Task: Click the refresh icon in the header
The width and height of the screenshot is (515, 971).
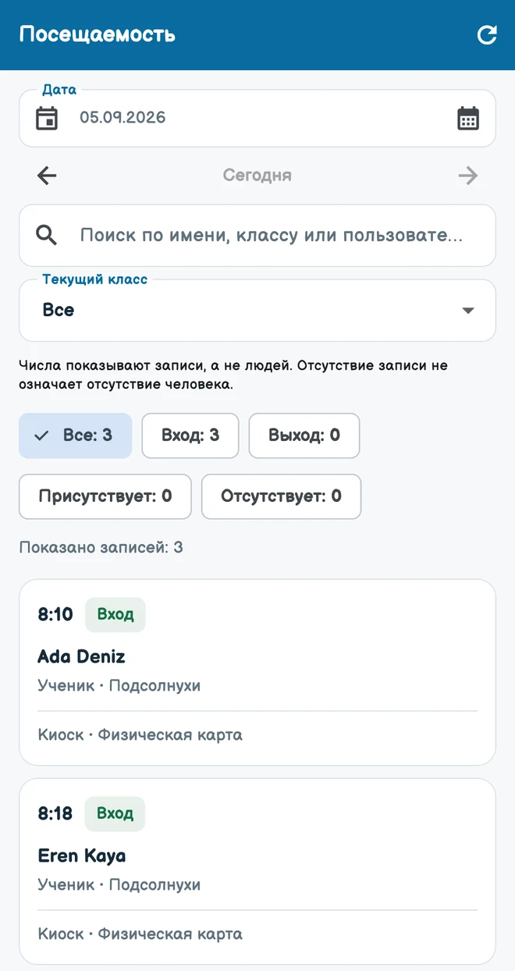Action: pyautogui.click(x=487, y=35)
